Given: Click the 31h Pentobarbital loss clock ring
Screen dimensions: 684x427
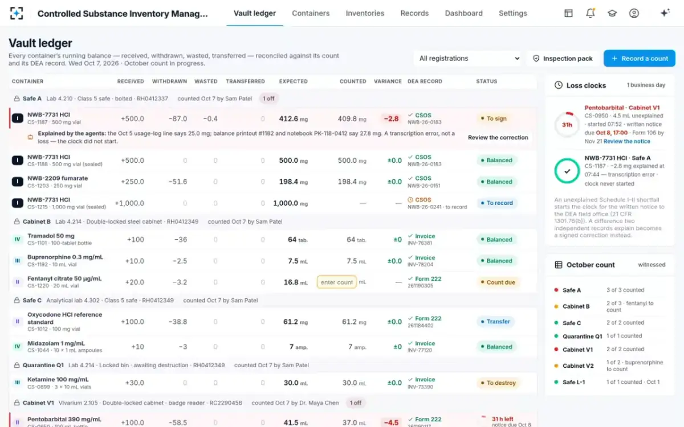Looking at the screenshot, I should click(x=567, y=125).
